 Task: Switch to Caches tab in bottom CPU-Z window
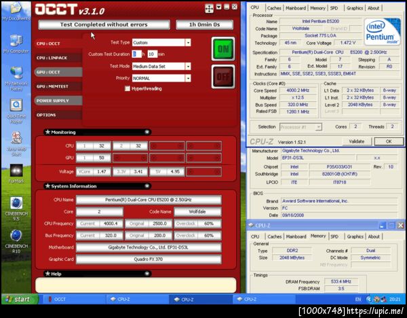click(x=274, y=236)
